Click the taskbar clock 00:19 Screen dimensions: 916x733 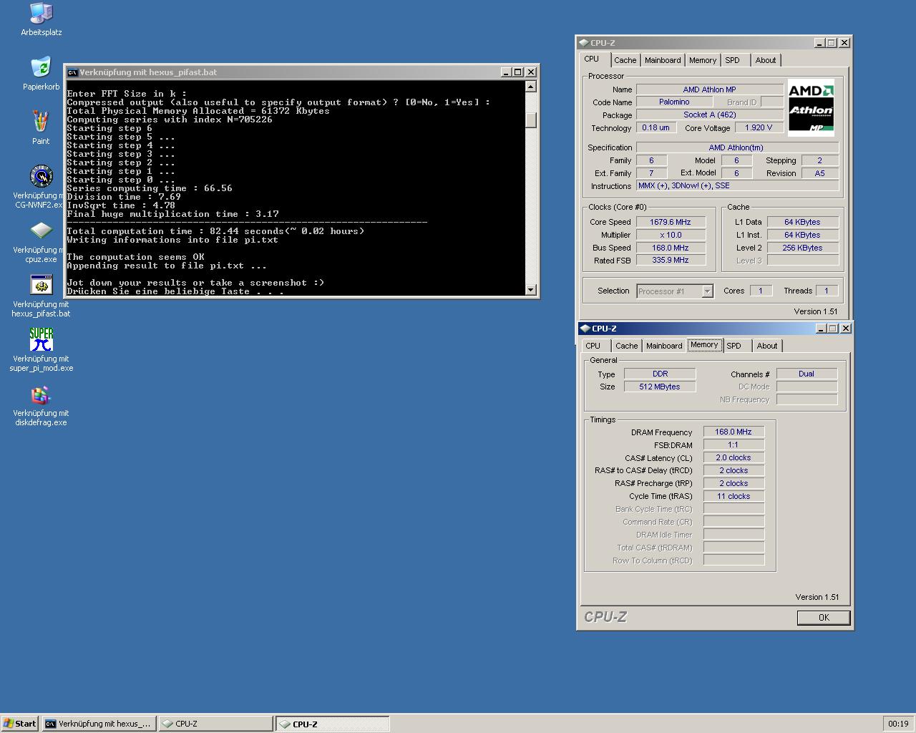(898, 724)
